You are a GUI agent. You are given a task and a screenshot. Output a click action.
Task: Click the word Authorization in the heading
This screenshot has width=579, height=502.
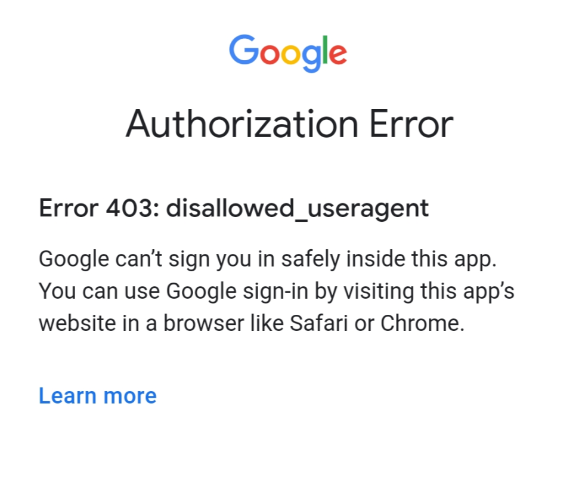(x=242, y=124)
